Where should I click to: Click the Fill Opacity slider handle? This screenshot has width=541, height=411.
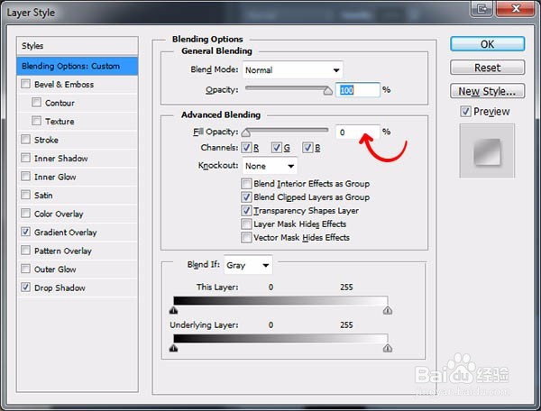click(x=245, y=132)
